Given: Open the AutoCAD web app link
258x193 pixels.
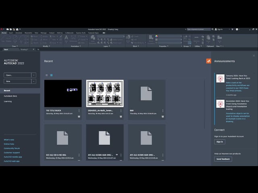Looking at the screenshot, I should coord(12,161).
